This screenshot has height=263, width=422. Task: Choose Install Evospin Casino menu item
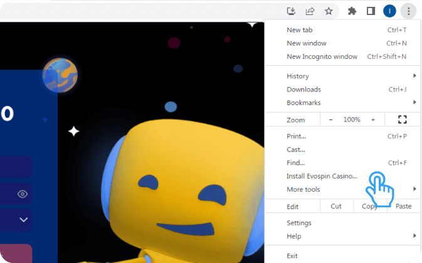point(322,177)
